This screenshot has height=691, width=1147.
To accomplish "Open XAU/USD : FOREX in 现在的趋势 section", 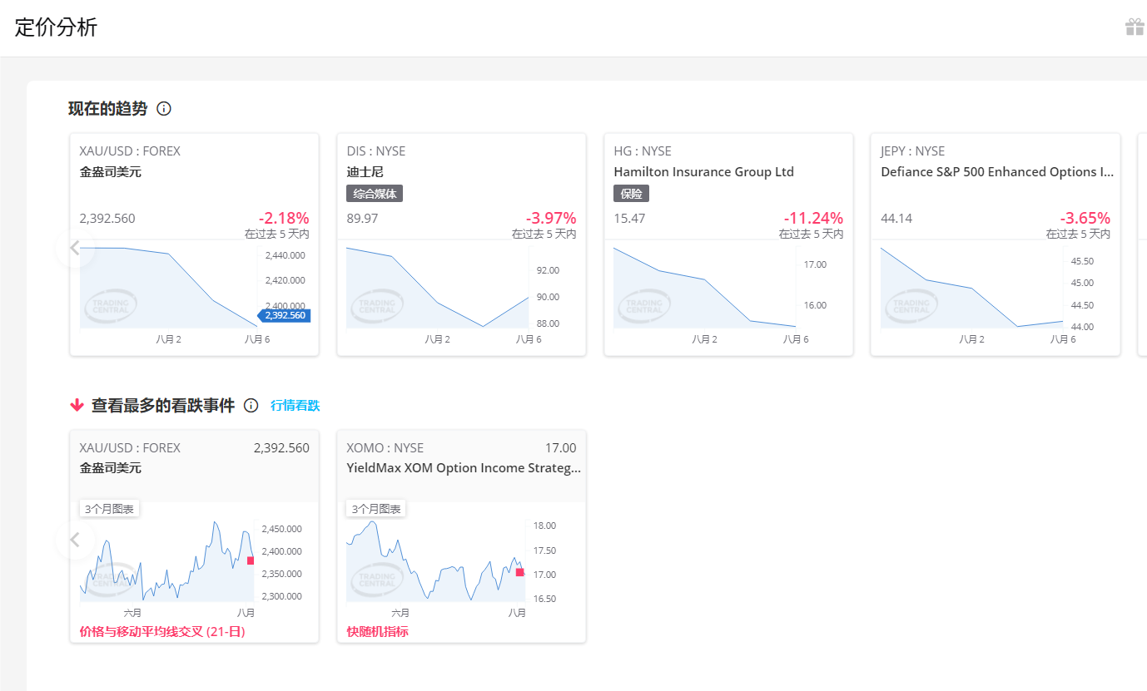I will [x=130, y=151].
